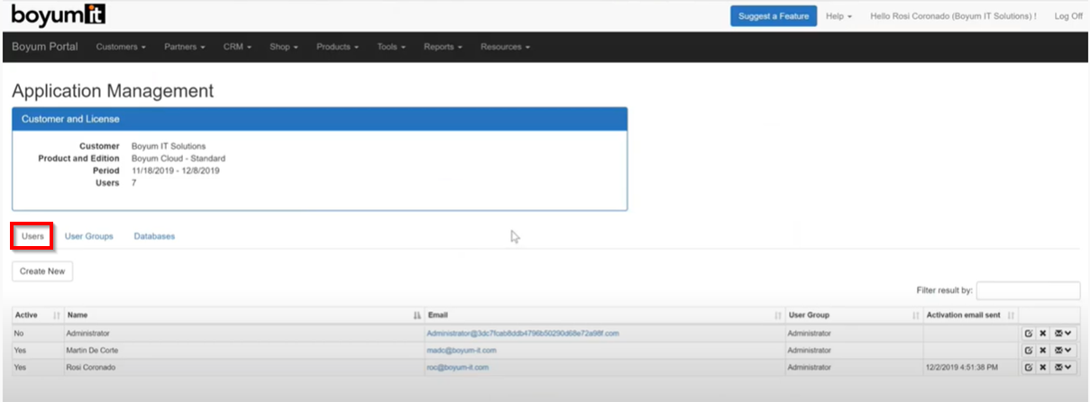Image resolution: width=1090 pixels, height=402 pixels.
Task: Edit the Rosi Coronado user
Action: coord(1028,368)
